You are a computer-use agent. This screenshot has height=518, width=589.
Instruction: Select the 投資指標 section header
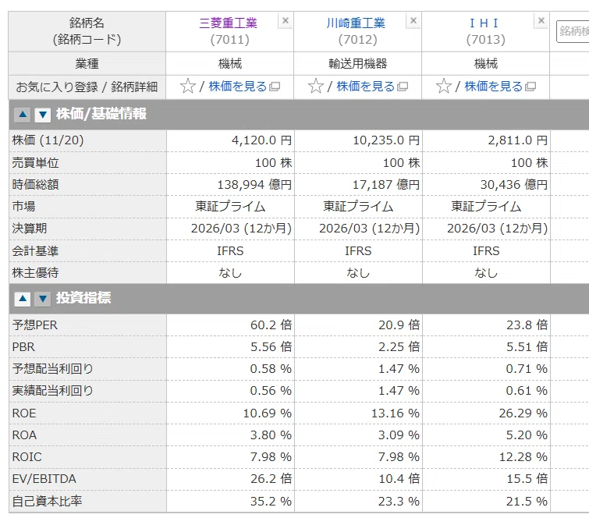[299, 299]
